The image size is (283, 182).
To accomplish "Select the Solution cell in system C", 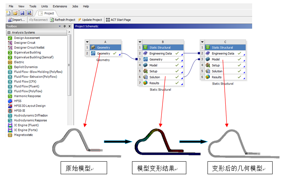I will click(225, 71).
